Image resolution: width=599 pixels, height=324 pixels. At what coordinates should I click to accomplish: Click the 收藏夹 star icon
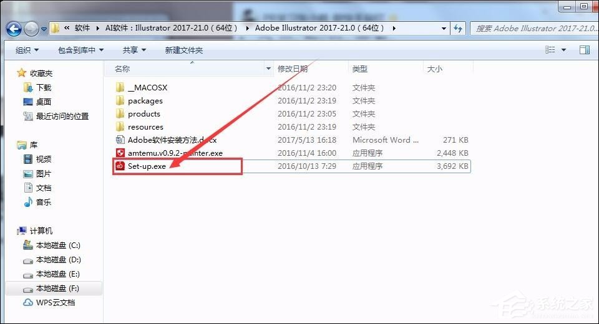click(x=21, y=72)
